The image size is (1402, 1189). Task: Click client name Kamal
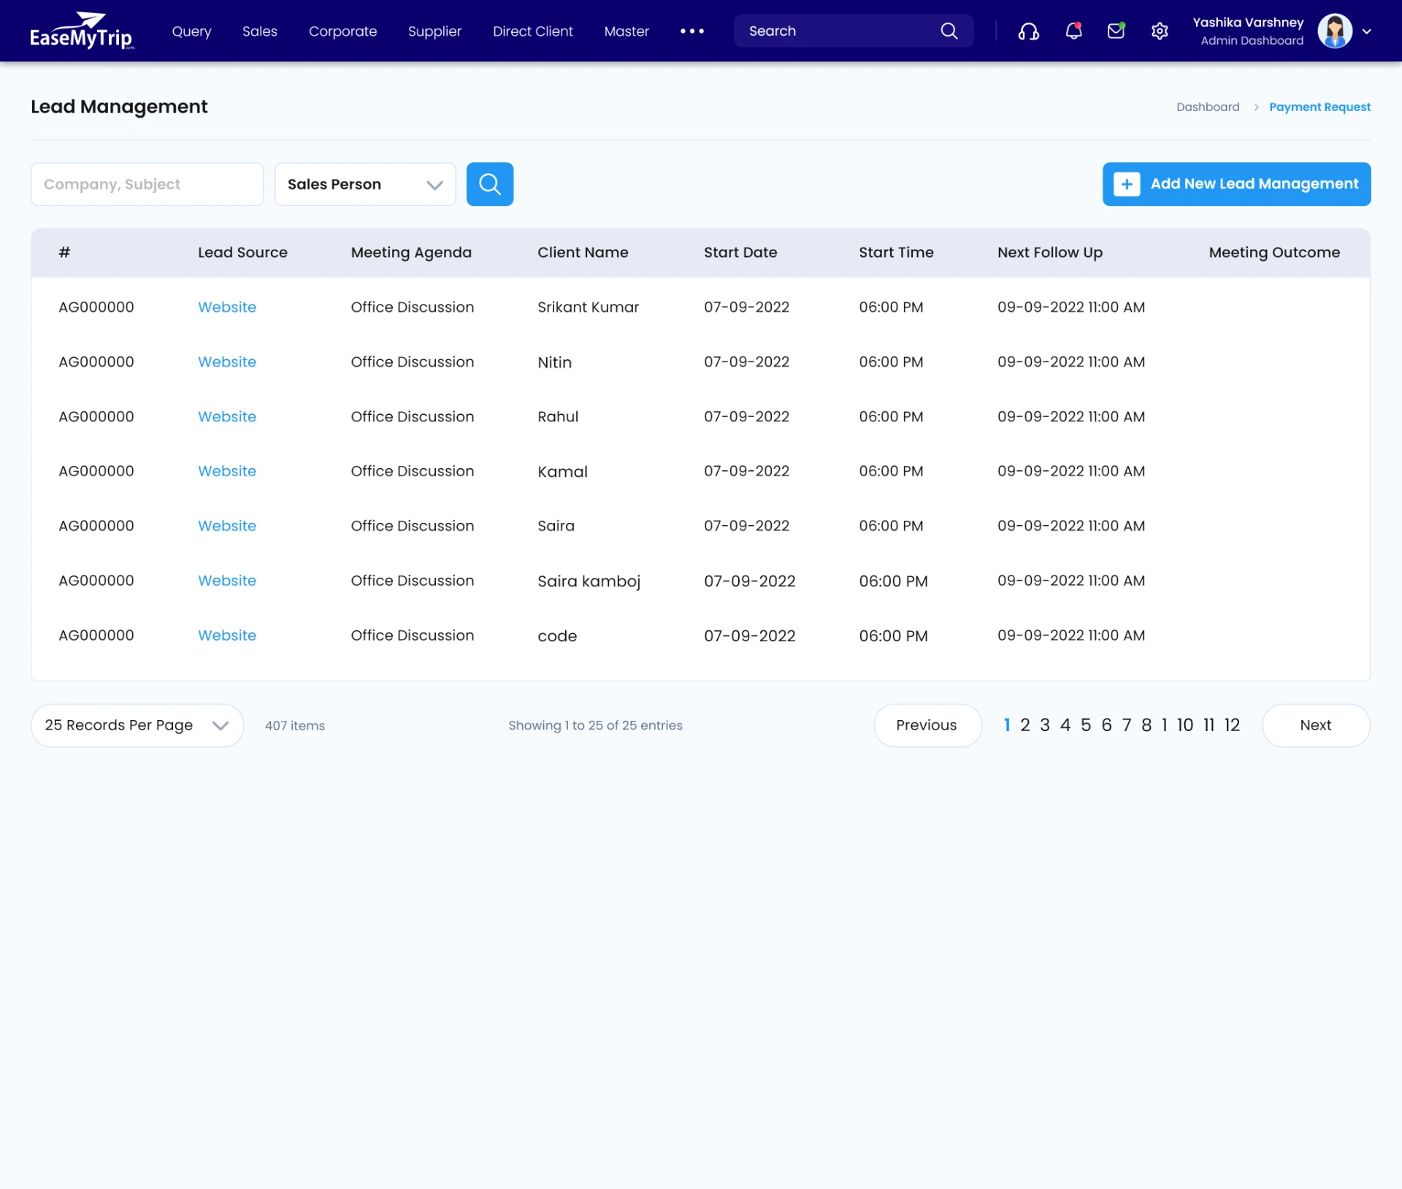562,472
